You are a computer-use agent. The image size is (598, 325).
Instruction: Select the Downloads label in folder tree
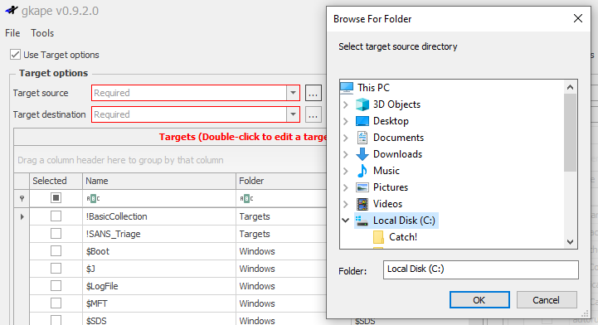(x=397, y=154)
